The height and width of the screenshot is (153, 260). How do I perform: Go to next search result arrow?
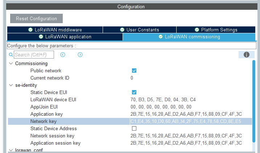click(80, 55)
